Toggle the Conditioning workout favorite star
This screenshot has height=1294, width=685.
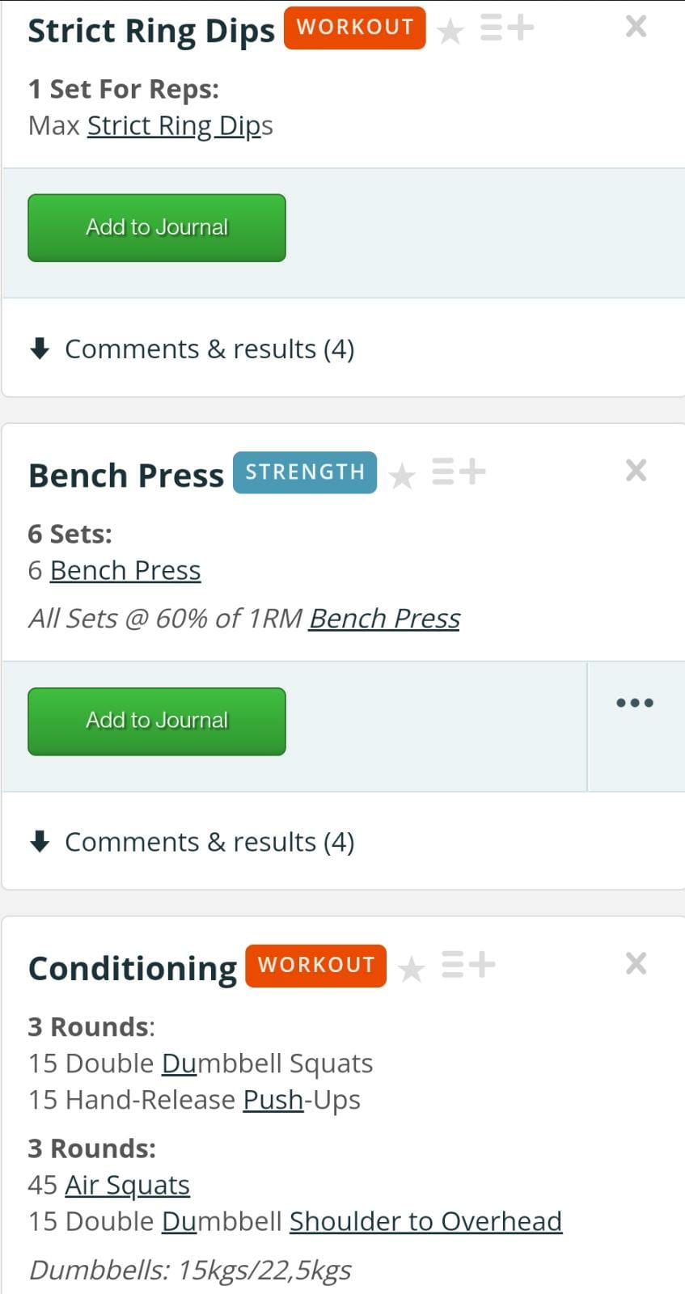point(412,968)
